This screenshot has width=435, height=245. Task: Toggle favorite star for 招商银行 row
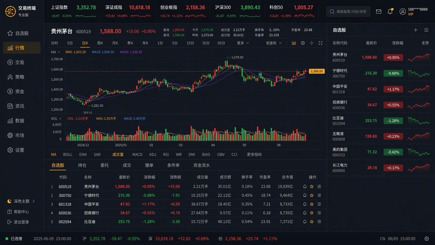coord(312,213)
